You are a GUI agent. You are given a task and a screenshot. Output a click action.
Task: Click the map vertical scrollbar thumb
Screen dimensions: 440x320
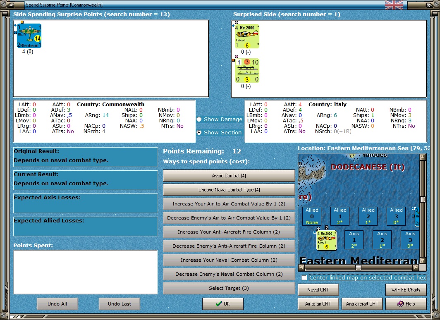coord(423,199)
